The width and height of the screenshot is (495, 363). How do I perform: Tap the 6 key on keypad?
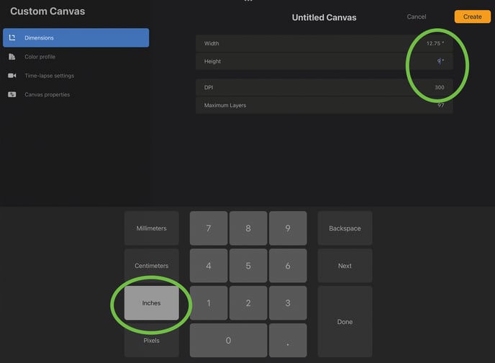pyautogui.click(x=288, y=266)
